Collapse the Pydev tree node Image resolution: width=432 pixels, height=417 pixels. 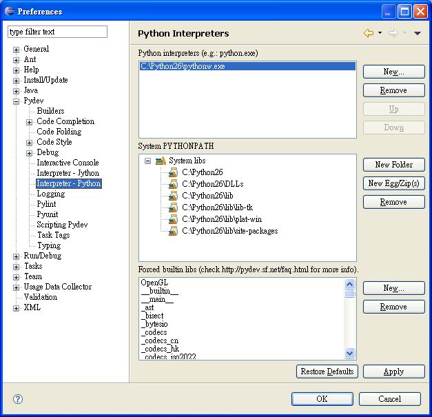(16, 101)
